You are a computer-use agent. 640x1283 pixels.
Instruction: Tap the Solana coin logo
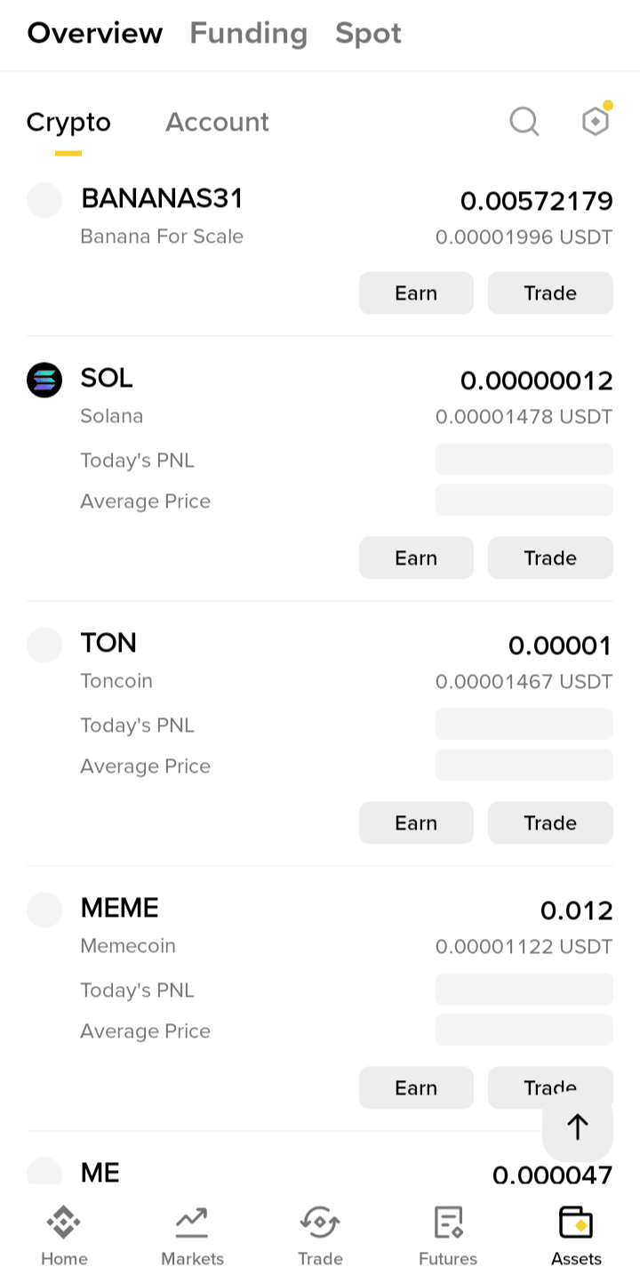pos(44,380)
